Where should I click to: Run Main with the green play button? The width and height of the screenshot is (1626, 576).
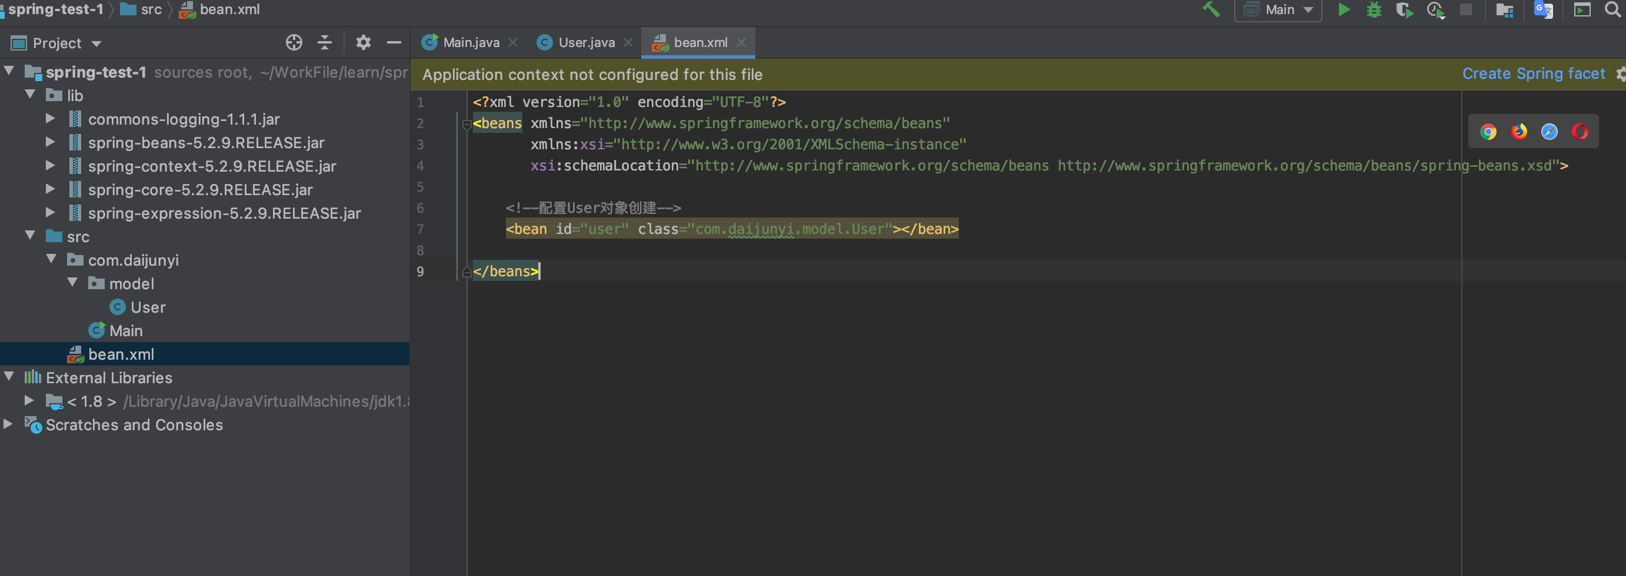click(1344, 9)
